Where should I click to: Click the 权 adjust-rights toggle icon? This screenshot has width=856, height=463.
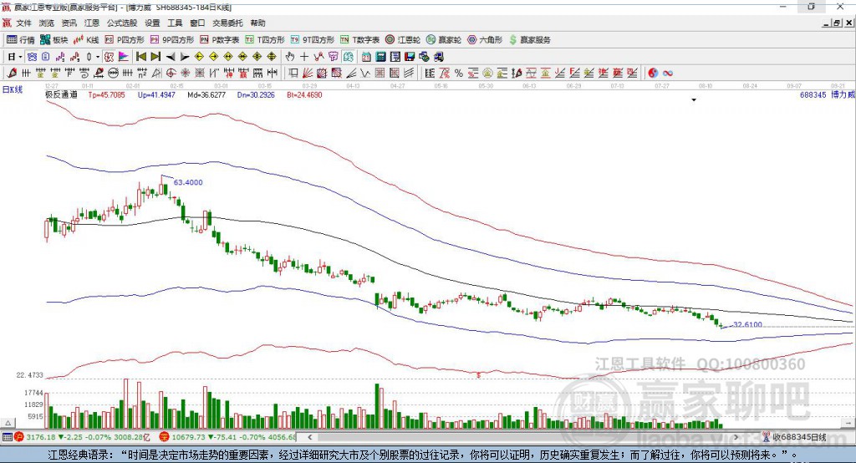(110, 57)
